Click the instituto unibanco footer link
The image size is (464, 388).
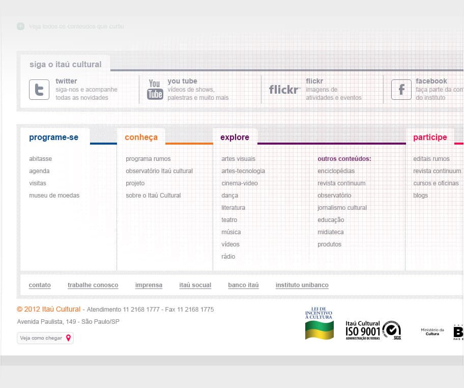click(x=302, y=285)
